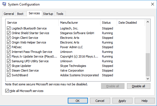The image size is (157, 106).
Task: Select the PAExec service row
Action: click(76, 47)
